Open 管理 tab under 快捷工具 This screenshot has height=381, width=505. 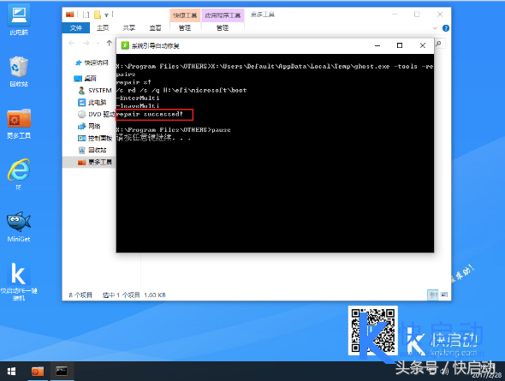(x=185, y=28)
